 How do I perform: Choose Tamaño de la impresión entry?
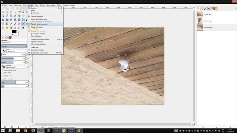tap(45, 24)
